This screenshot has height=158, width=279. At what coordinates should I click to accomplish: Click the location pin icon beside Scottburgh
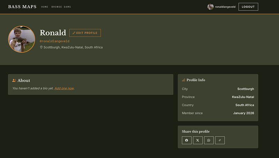click(x=41, y=47)
